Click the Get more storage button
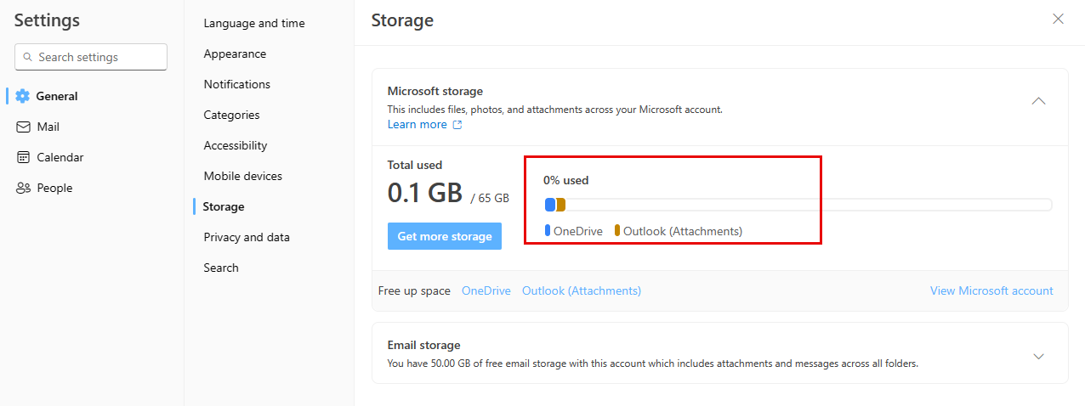1085x406 pixels. 445,236
